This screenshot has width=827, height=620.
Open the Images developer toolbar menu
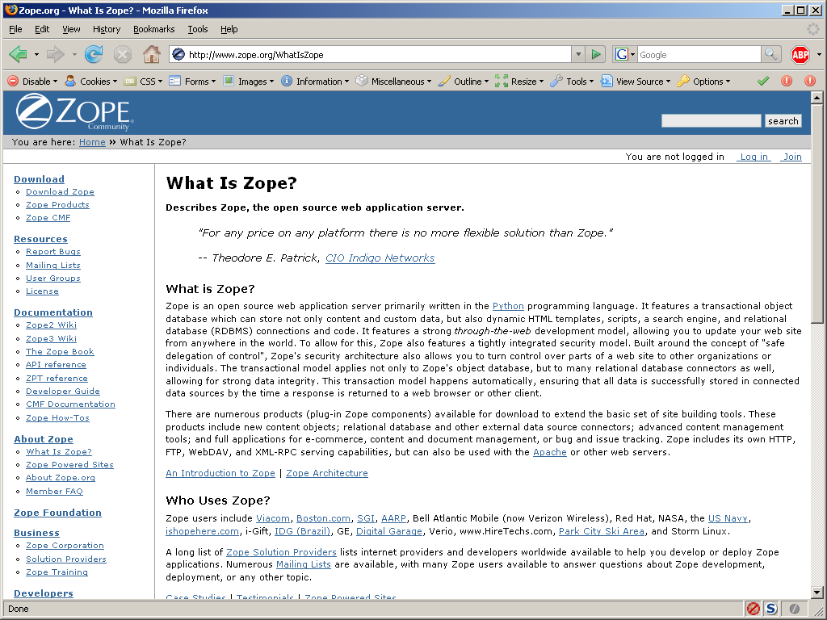tap(249, 82)
